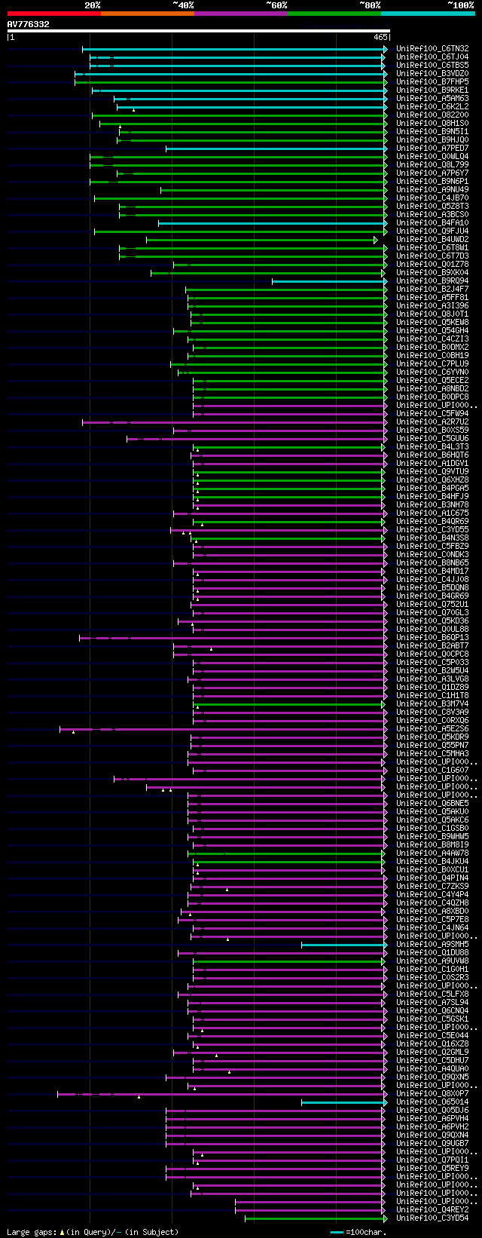482x1238 pixels.
Task: Click label UniRef100_A9UVW8
Action: [432, 961]
